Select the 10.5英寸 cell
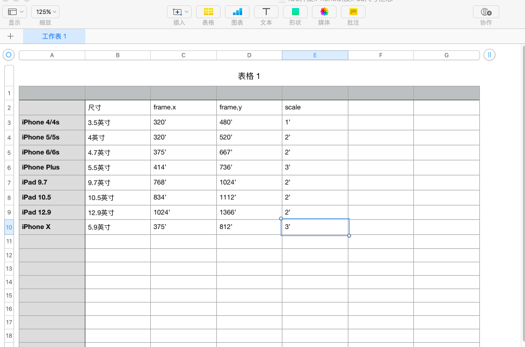The height and width of the screenshot is (347, 525). (118, 198)
